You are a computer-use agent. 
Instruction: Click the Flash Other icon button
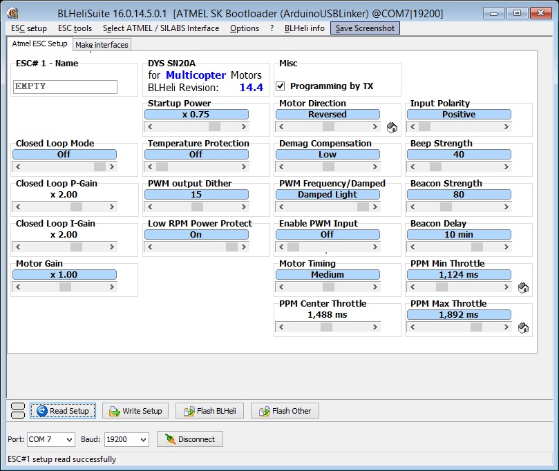[285, 411]
